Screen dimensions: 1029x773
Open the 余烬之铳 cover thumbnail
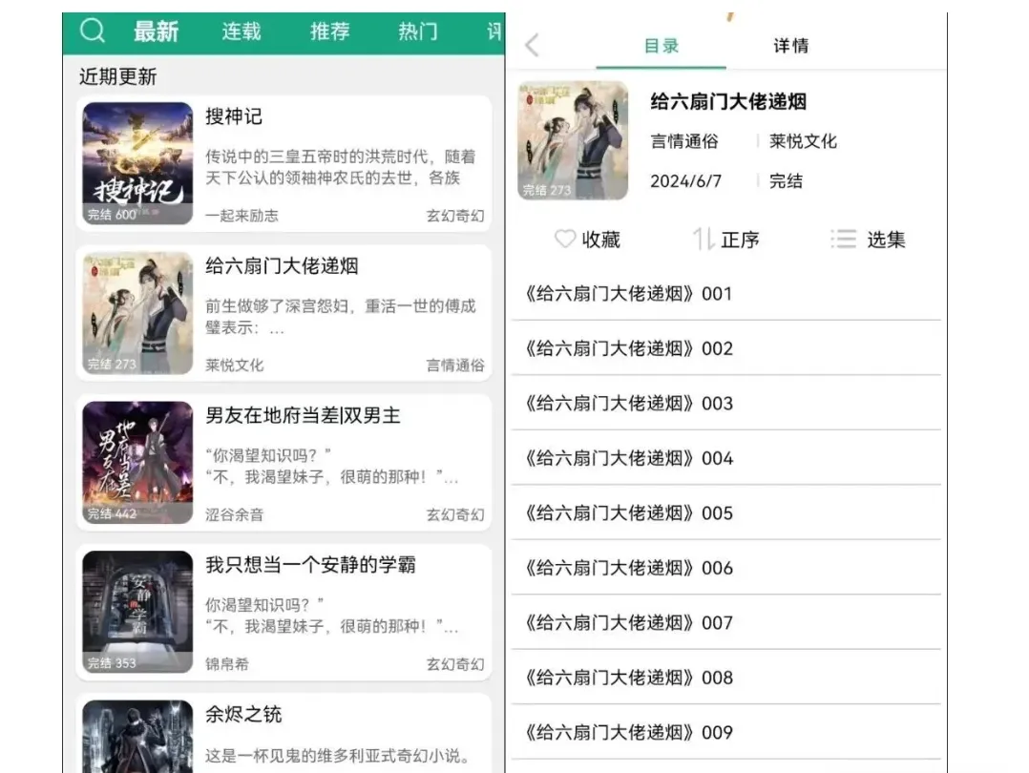137,736
